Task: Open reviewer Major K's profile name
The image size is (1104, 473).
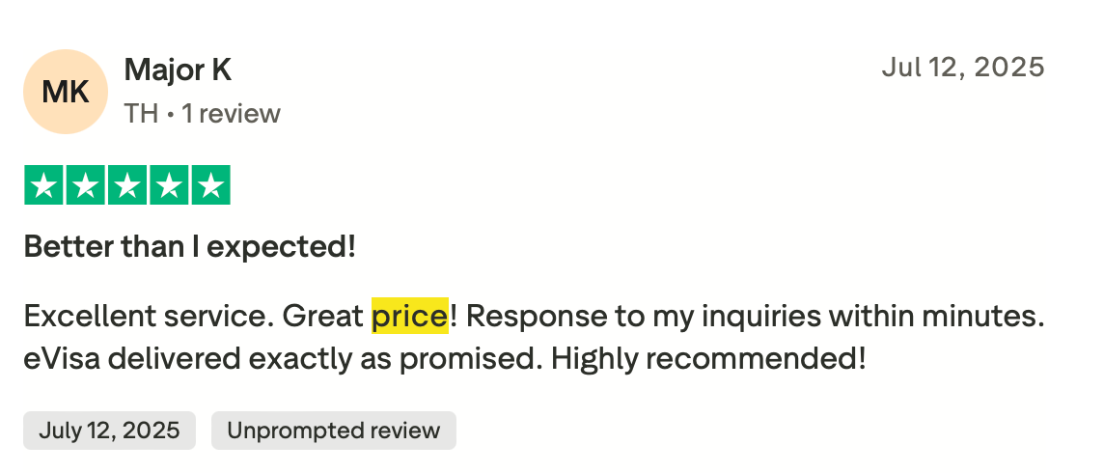Action: (178, 70)
